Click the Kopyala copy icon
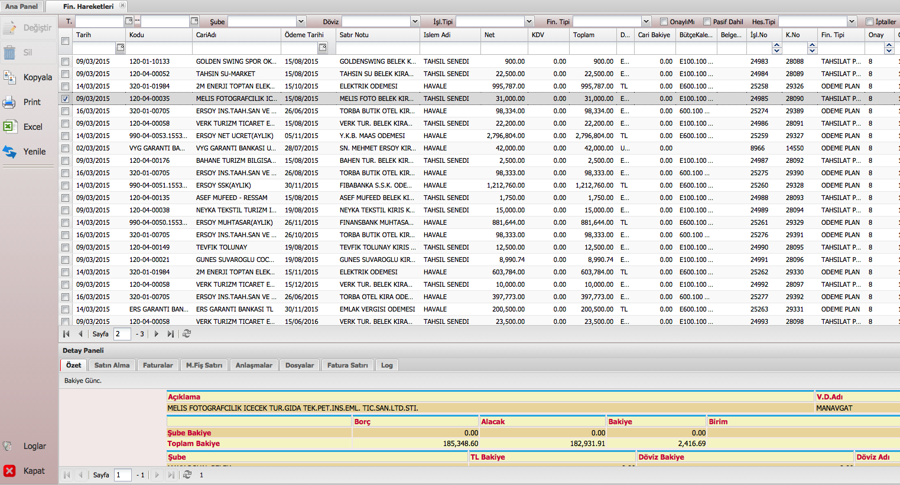Image resolution: width=900 pixels, height=485 pixels. 9,77
